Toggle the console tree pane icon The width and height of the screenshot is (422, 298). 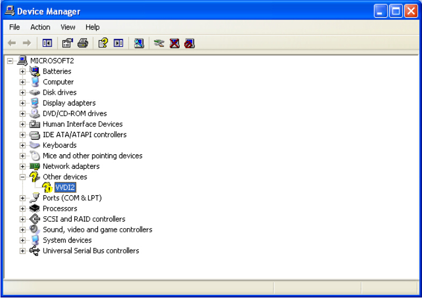(47, 43)
